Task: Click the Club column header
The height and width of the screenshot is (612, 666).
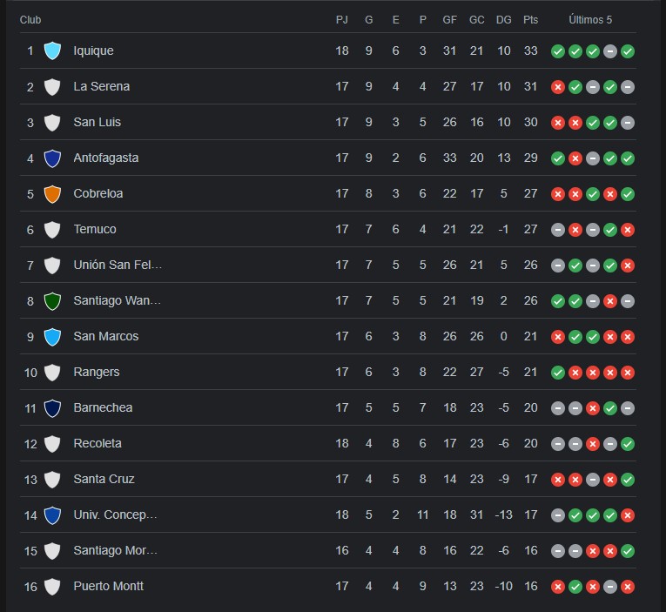Action: 30,20
